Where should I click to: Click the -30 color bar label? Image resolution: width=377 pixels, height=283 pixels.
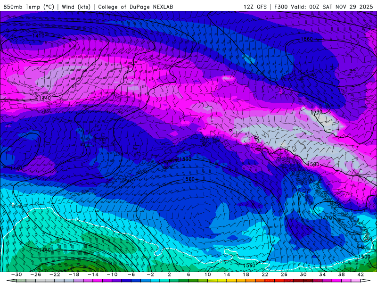(x=16, y=275)
